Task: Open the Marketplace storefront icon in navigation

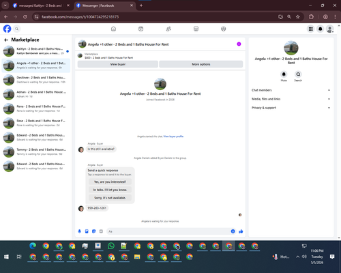Action: (196, 29)
